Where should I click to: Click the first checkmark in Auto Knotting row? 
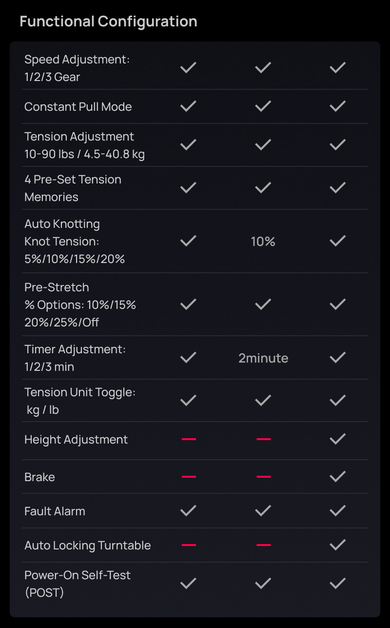[189, 241]
